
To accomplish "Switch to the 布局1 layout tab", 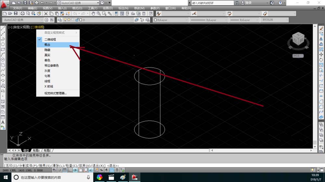I will [x=36, y=151].
